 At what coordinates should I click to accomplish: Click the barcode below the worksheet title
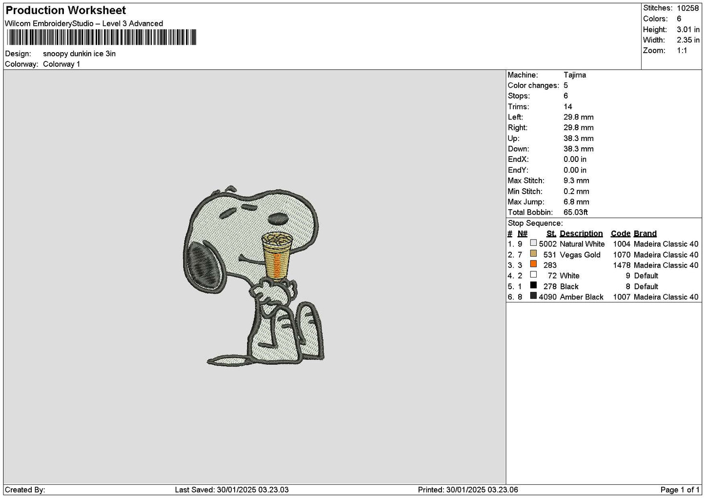point(101,38)
